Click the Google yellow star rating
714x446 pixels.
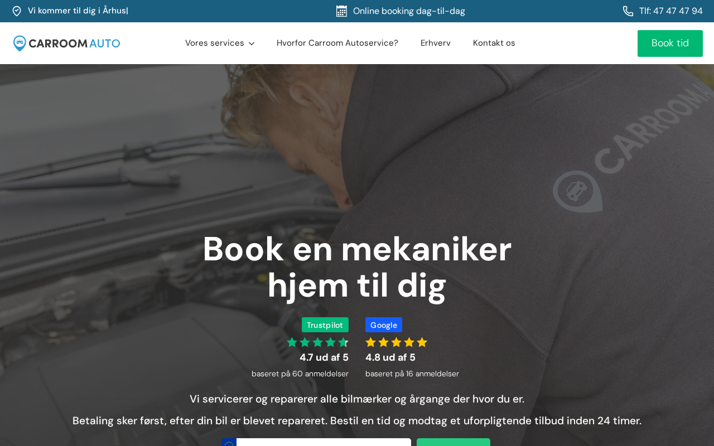[x=396, y=342]
